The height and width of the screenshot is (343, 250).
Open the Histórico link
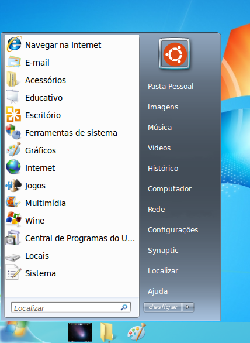(x=163, y=168)
